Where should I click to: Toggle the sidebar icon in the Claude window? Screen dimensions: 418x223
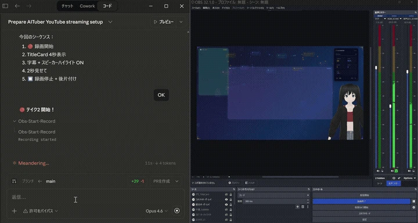pyautogui.click(x=5, y=6)
